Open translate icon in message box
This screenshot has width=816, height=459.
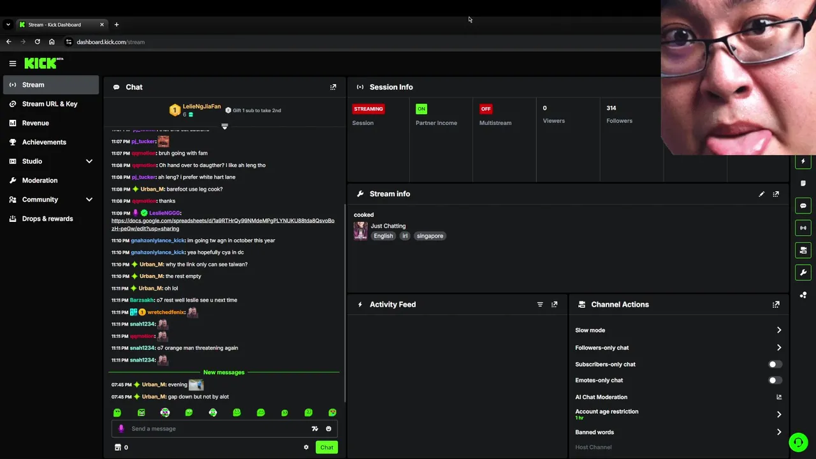click(x=314, y=429)
